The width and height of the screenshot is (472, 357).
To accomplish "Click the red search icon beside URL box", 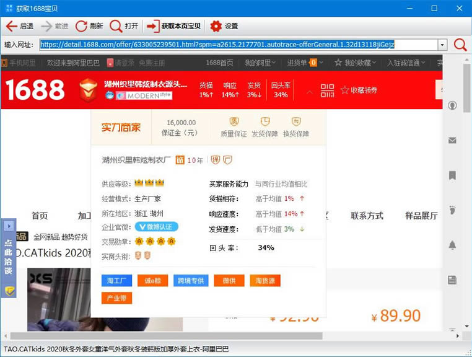I will pos(460,45).
